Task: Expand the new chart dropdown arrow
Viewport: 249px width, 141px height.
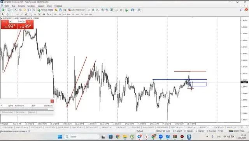Action: [x=5, y=10]
